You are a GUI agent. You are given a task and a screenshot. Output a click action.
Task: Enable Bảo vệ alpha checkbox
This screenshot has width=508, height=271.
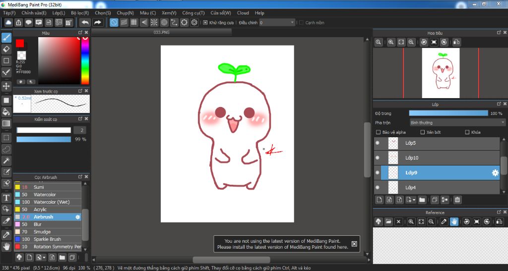pyautogui.click(x=378, y=132)
